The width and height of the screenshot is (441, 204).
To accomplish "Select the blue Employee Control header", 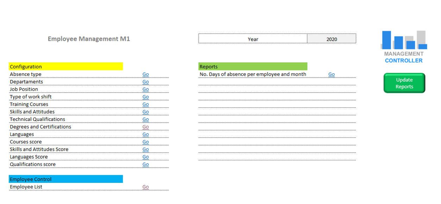I will (66, 179).
